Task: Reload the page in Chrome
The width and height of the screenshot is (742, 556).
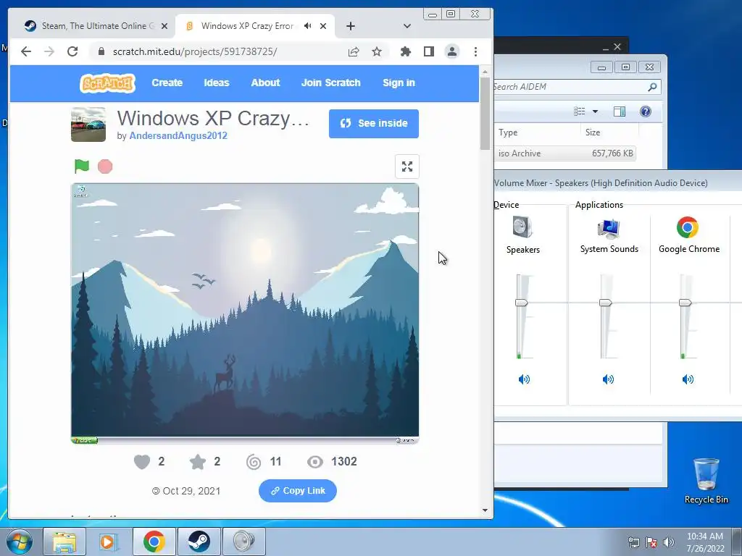Action: 72,51
